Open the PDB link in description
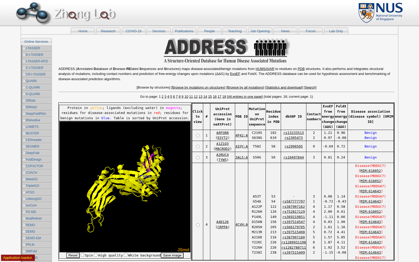This screenshot has height=262, width=419. tap(301, 69)
